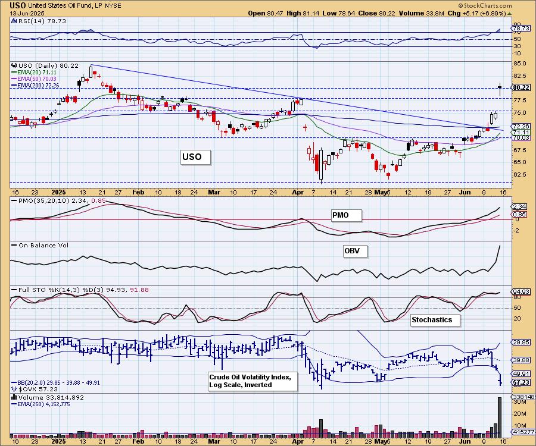536x446 pixels.
Task: Click the Chg +5.17 (+6.89%) header value
Action: pos(476,13)
